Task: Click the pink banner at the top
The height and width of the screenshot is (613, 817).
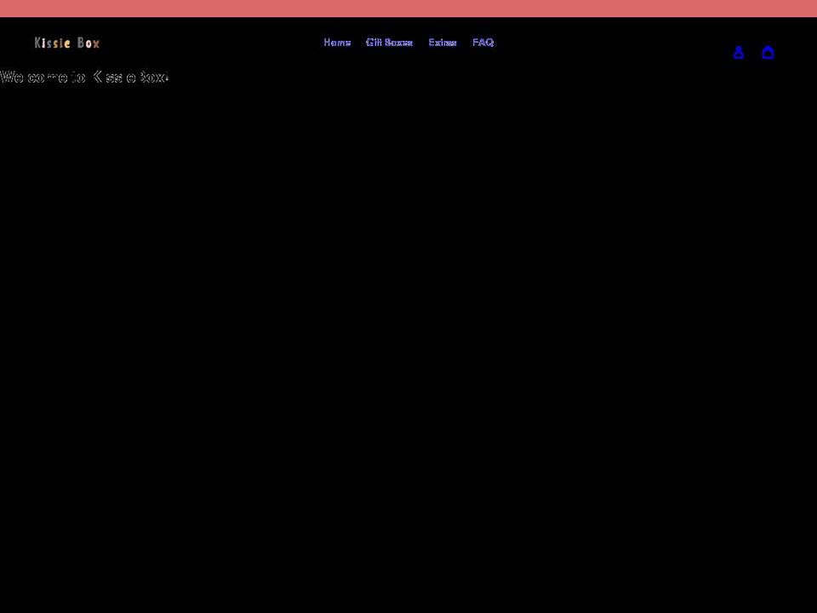Action: coord(408,6)
